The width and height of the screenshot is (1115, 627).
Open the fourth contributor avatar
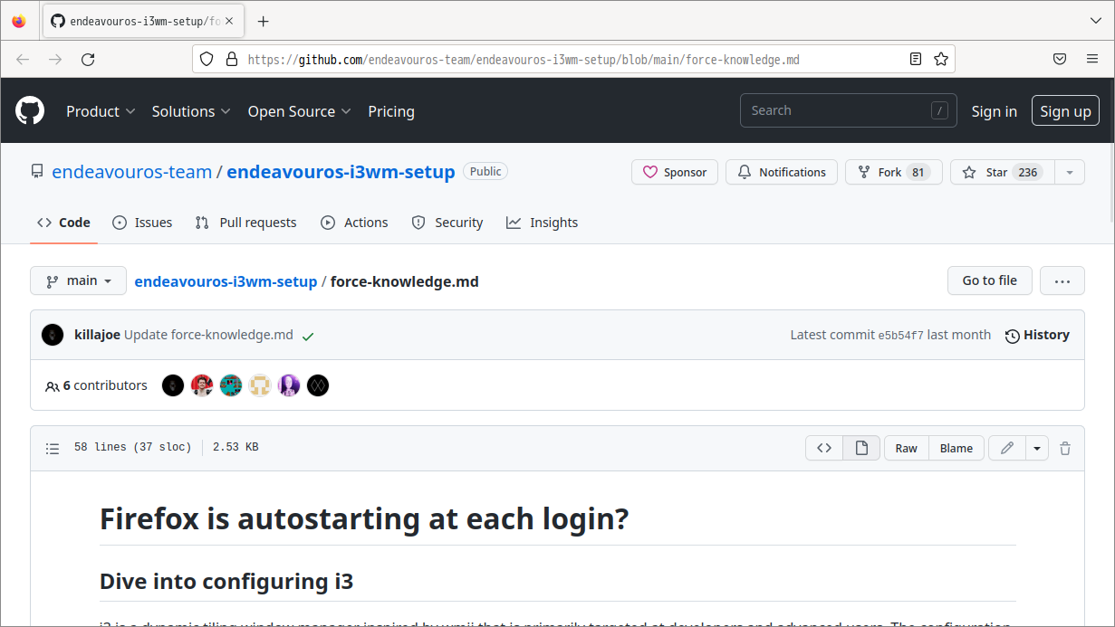pos(260,385)
